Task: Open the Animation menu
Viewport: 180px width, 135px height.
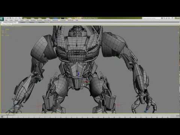Action: coord(40,20)
